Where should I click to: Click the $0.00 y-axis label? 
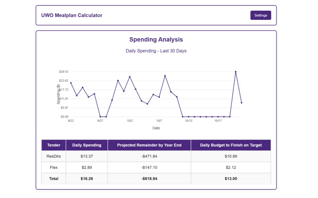click(64, 117)
